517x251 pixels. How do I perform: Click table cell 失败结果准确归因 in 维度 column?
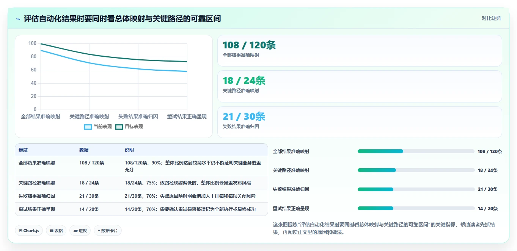tap(37, 196)
